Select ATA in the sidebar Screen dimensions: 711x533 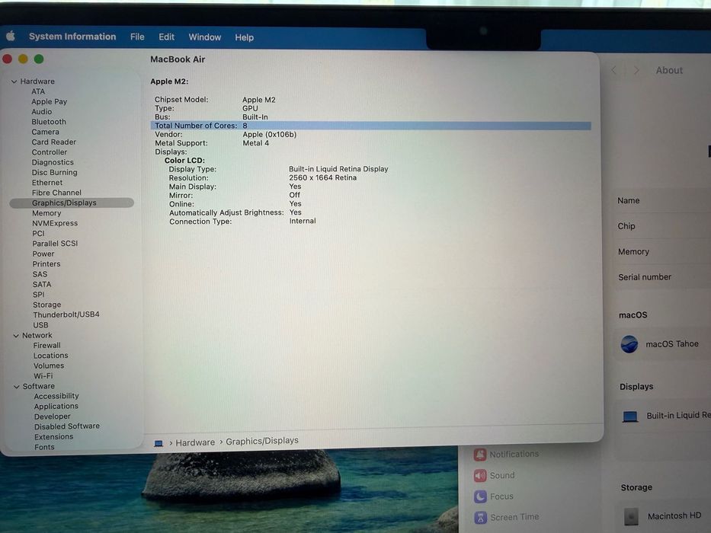[x=38, y=91]
